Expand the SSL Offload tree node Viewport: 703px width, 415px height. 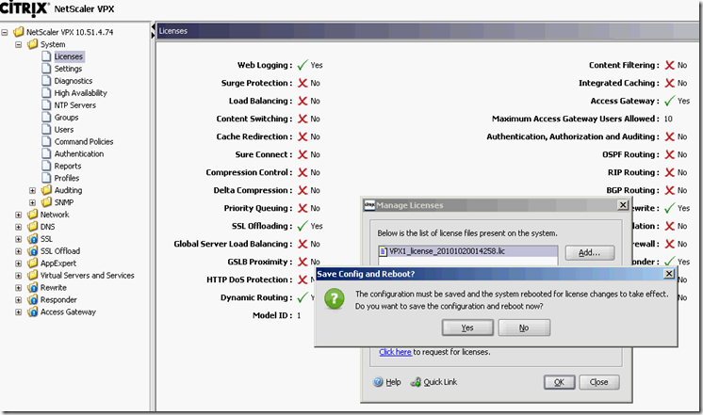click(x=19, y=251)
